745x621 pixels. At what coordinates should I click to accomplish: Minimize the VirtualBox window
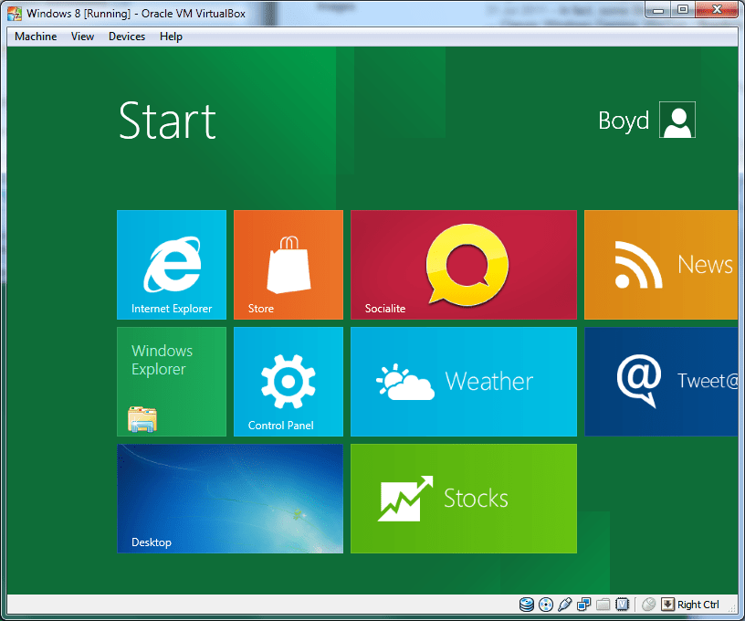point(658,9)
